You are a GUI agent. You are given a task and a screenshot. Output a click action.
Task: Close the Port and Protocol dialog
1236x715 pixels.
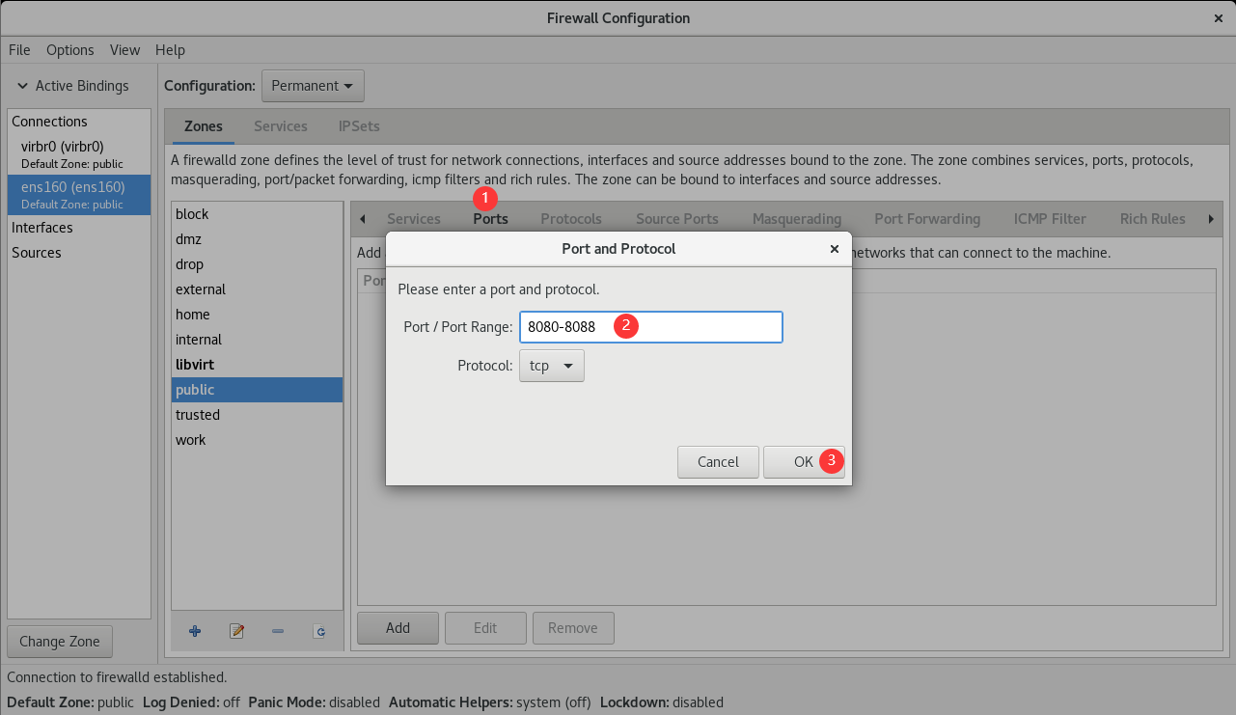tap(835, 249)
